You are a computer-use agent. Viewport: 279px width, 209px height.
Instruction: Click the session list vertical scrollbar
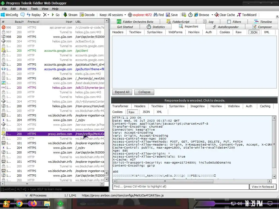107,100
